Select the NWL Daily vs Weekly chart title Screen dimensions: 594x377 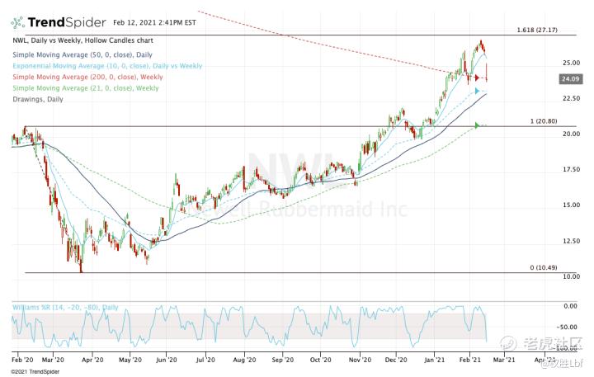click(83, 40)
